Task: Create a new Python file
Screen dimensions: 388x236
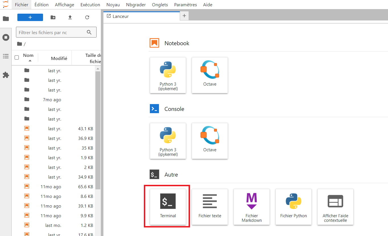Action: [x=293, y=207]
